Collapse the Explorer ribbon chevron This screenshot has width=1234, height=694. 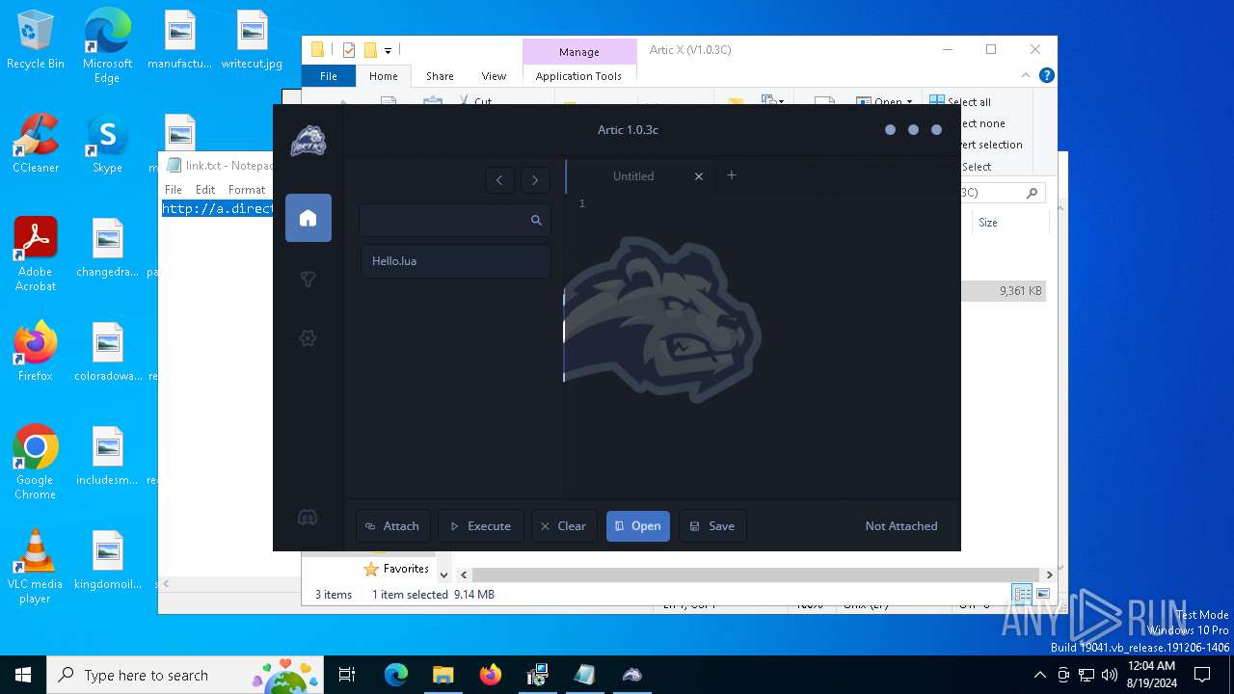click(1026, 75)
